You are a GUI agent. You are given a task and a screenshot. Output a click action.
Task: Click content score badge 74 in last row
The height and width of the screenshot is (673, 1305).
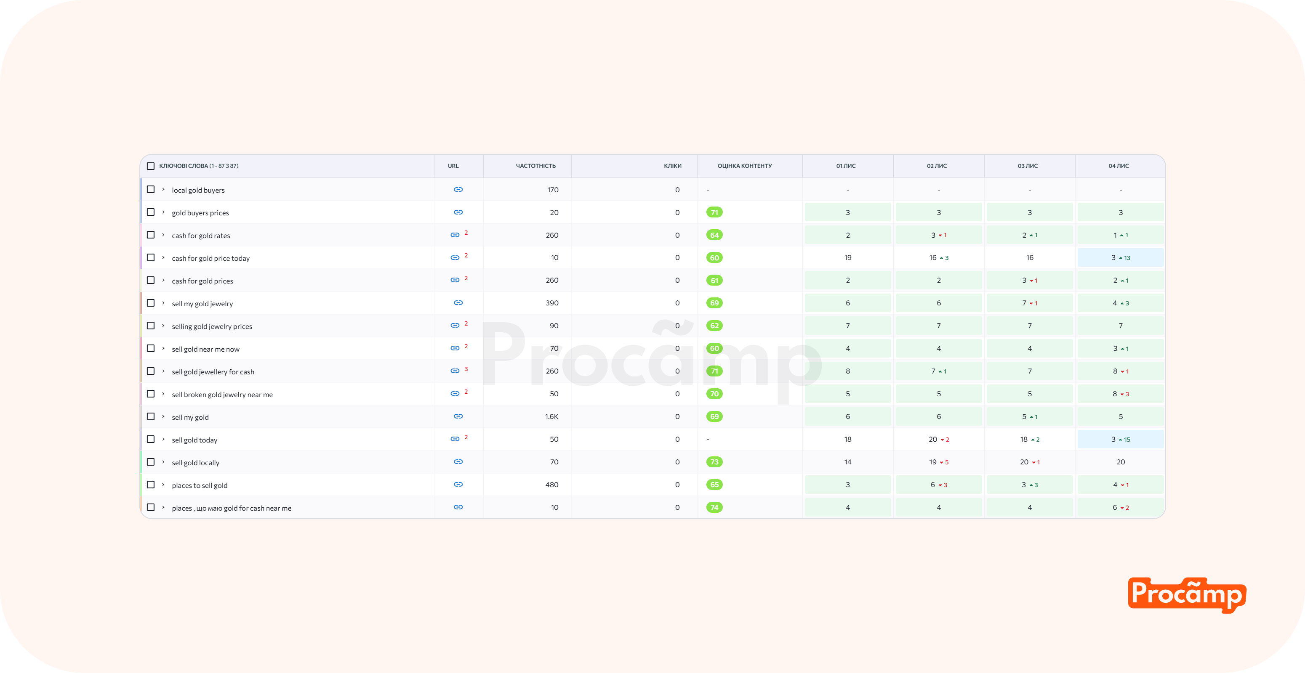point(714,508)
